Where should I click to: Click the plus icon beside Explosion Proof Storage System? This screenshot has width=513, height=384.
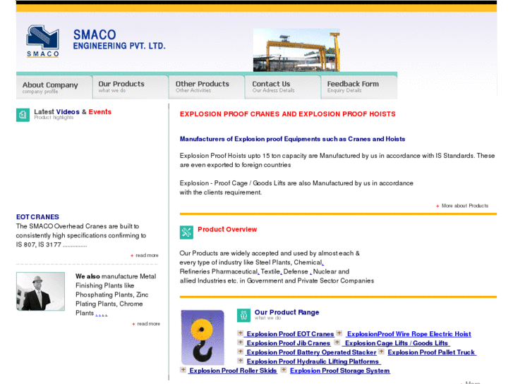pyautogui.click(x=284, y=370)
